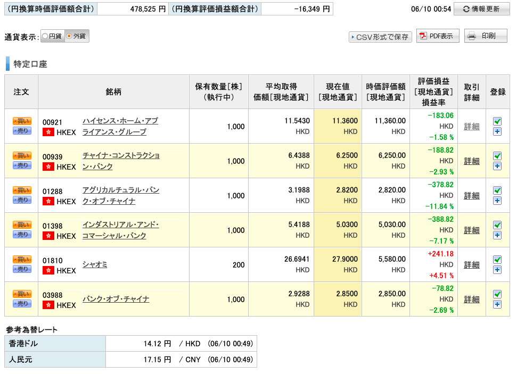The width and height of the screenshot is (517, 374).
Task: Open the シャオミ stock link
Action: [x=95, y=264]
